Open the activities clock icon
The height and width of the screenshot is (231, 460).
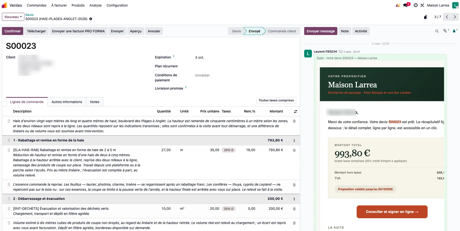click(416, 5)
